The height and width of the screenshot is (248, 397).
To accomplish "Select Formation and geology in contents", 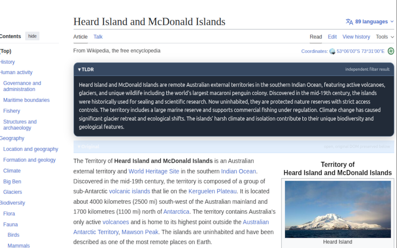I will (29, 160).
